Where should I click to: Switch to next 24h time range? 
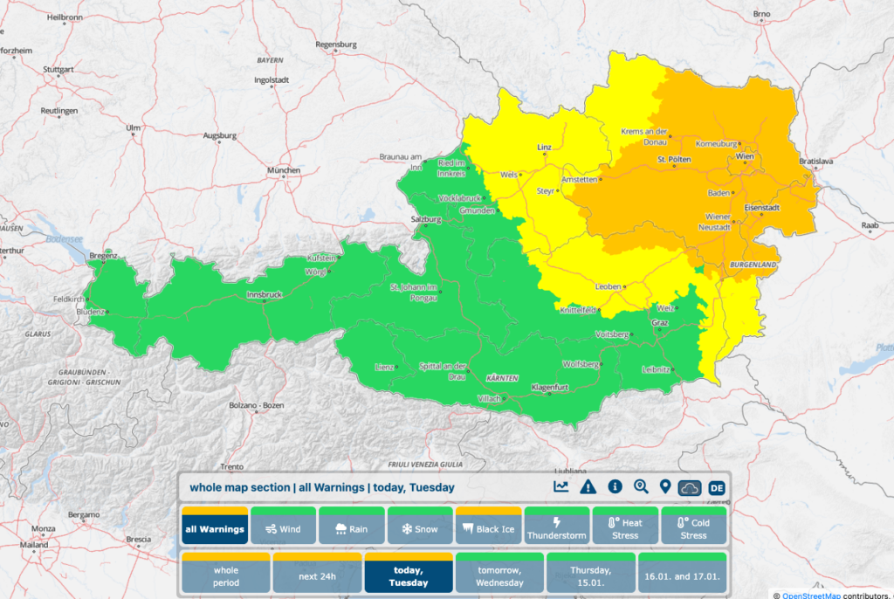coord(316,575)
